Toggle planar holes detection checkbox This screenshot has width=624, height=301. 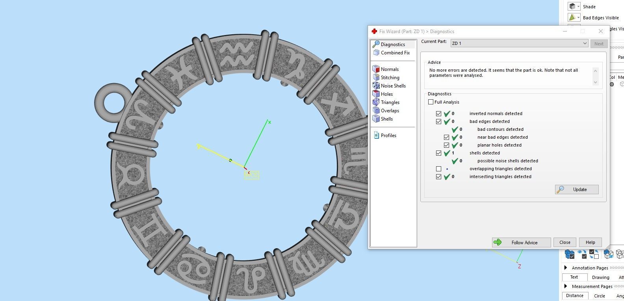[446, 145]
